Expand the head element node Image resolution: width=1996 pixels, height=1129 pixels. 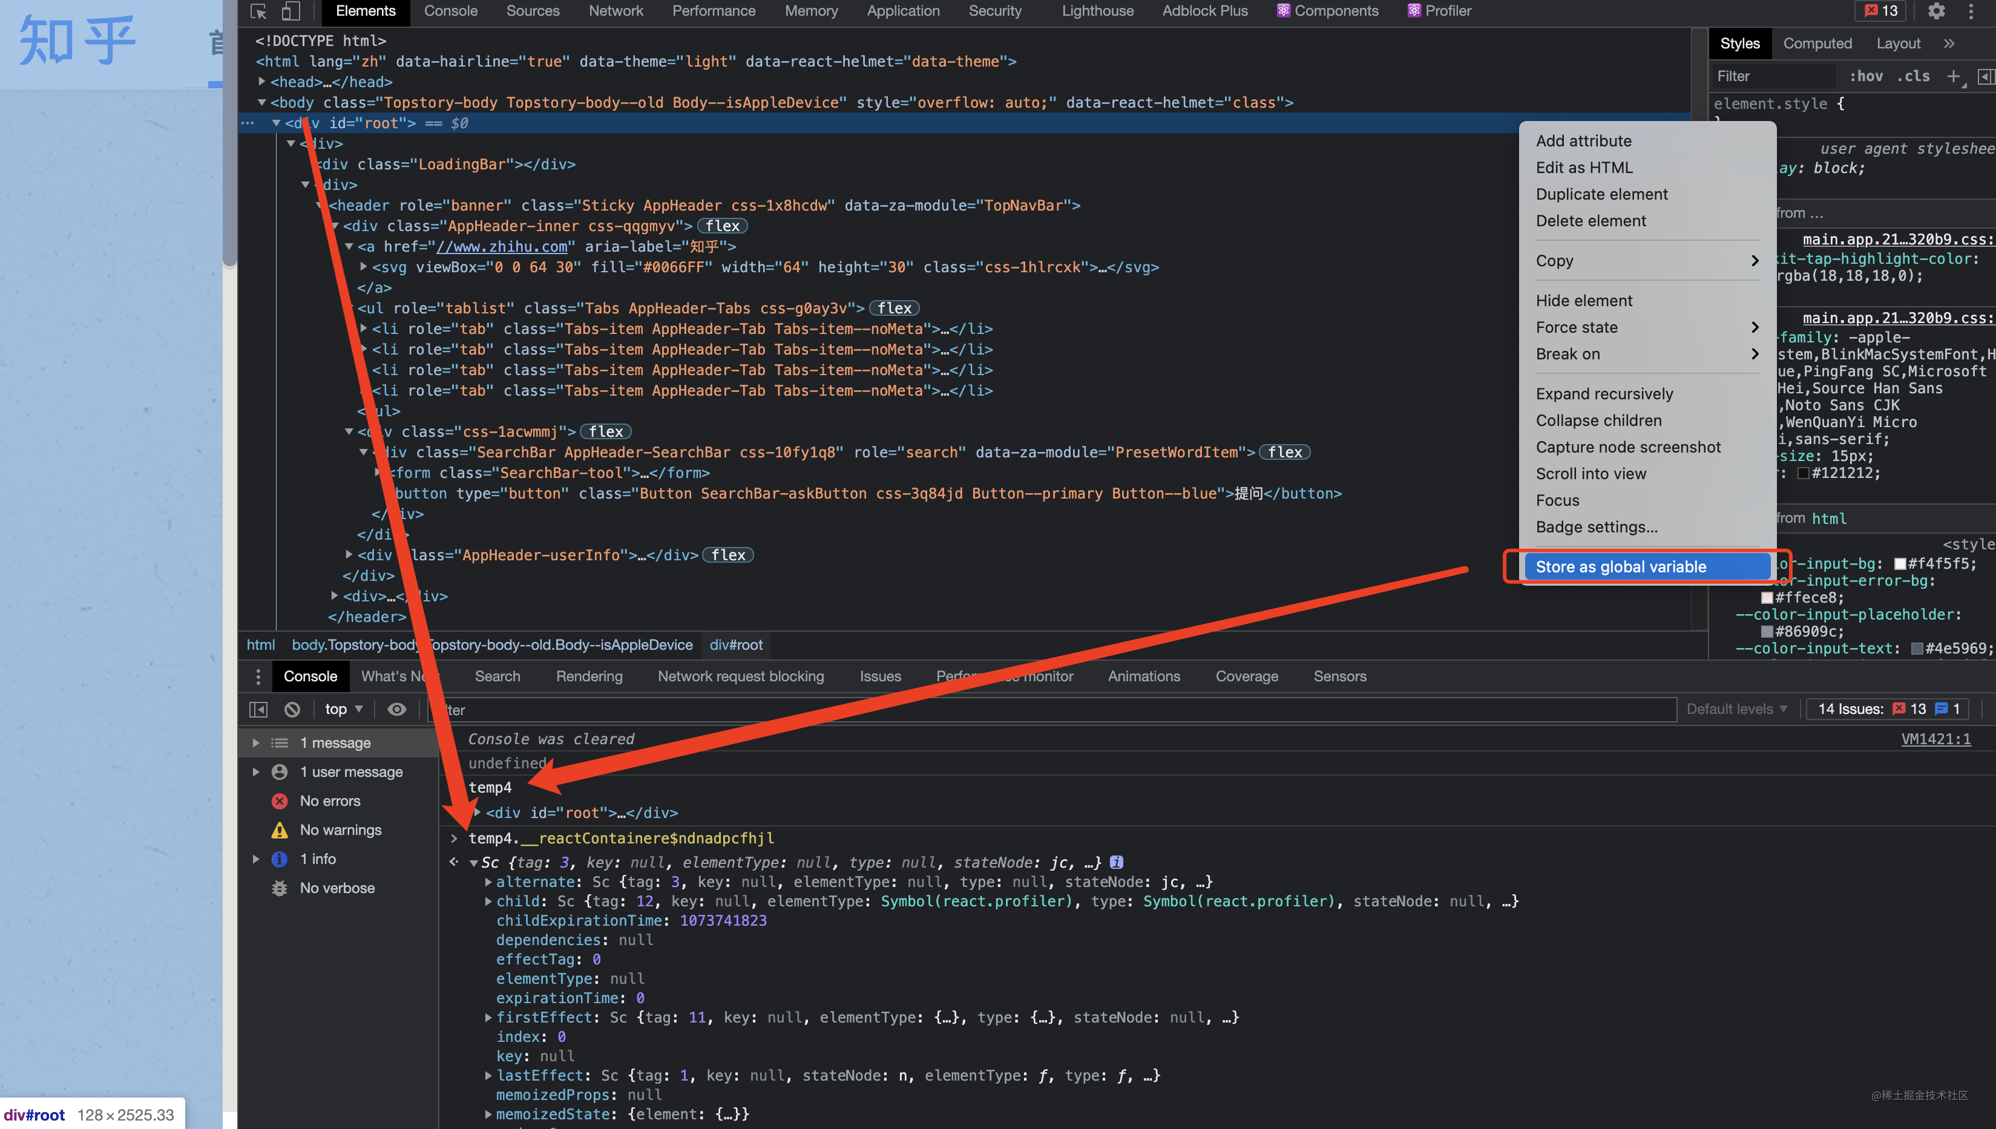[262, 82]
